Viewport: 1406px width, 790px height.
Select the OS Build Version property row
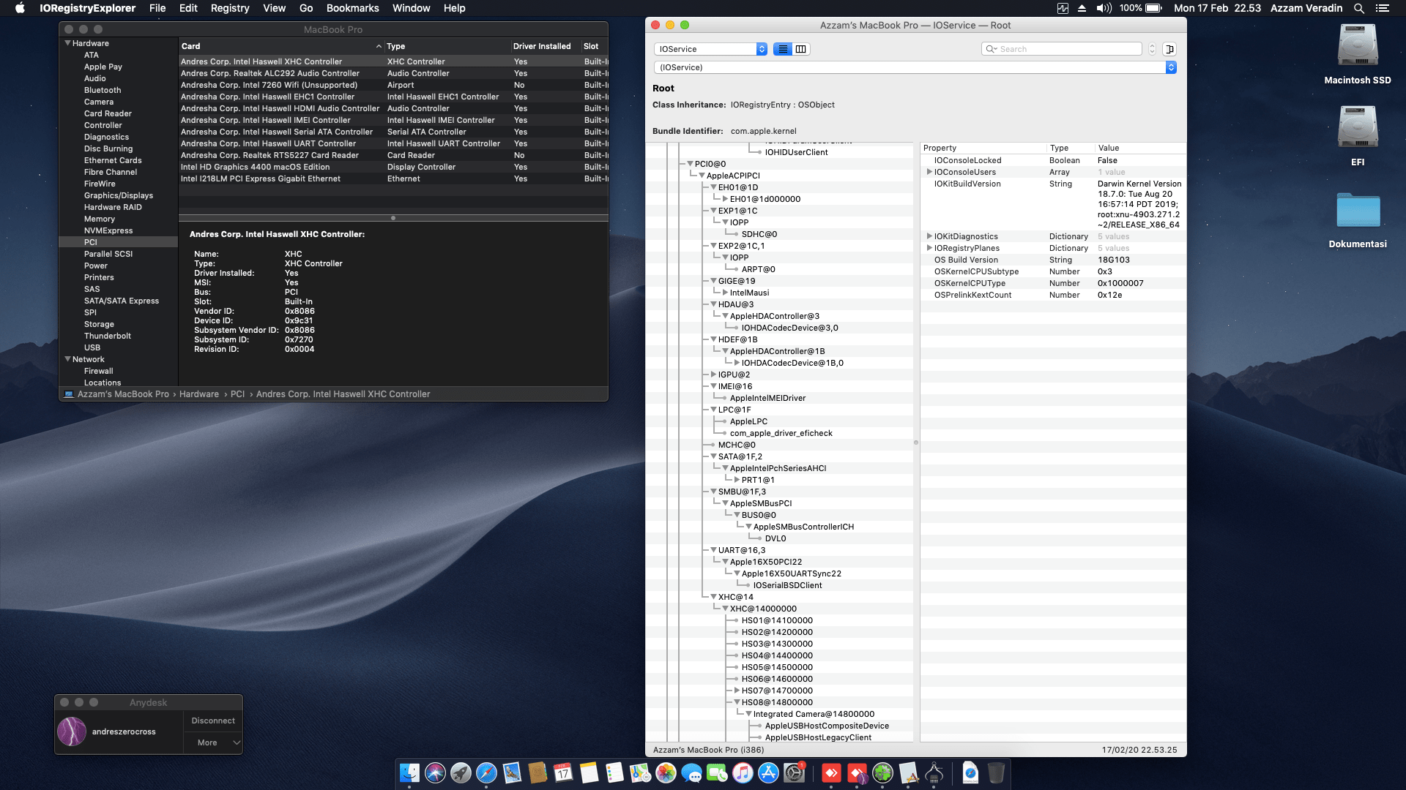pos(1053,260)
